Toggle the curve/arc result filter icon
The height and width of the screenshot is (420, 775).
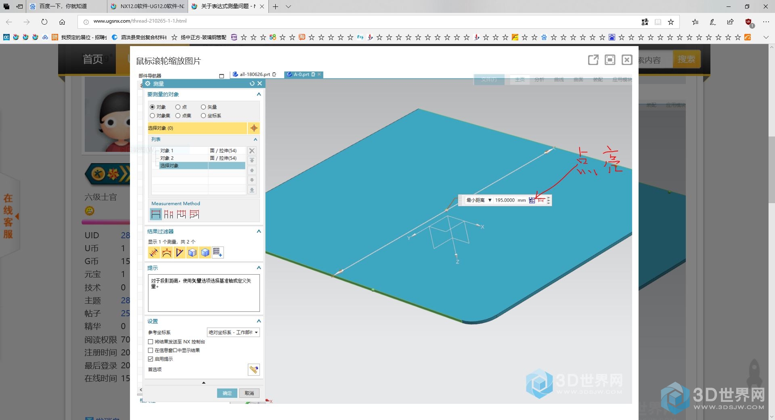[x=167, y=252]
